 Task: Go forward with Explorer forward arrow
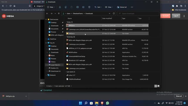pos(51,14)
